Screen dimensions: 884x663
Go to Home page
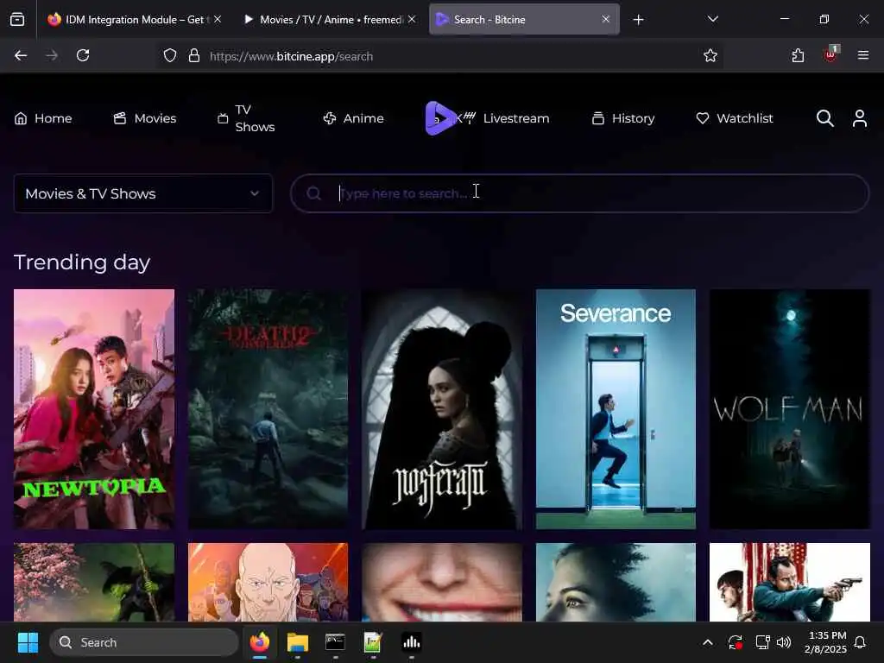pyautogui.click(x=43, y=118)
